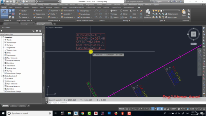Open the Active Drawing View dropdown

coord(21,34)
